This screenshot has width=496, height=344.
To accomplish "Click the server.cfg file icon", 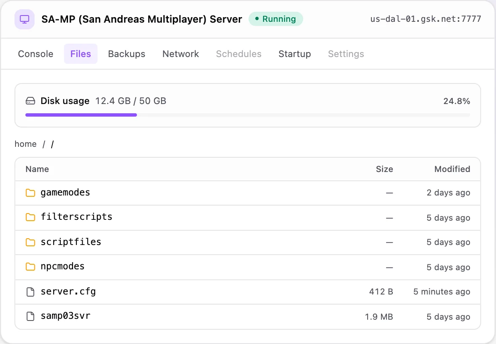I will click(30, 292).
